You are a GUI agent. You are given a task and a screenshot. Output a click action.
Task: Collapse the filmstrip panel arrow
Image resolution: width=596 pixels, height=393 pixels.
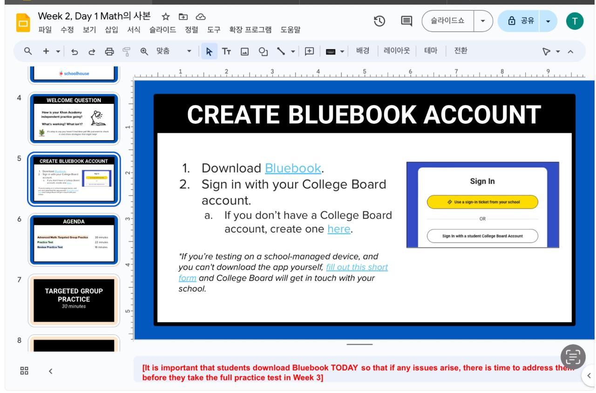[50, 371]
